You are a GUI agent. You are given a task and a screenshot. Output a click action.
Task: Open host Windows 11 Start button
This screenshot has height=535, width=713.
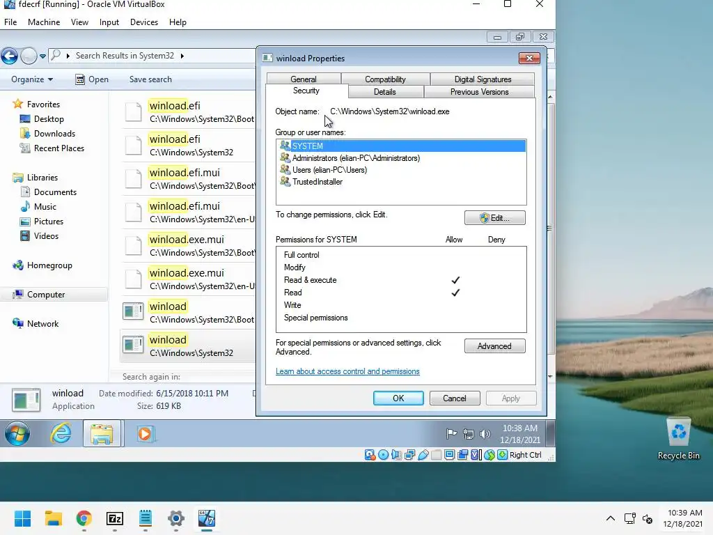[x=22, y=518]
